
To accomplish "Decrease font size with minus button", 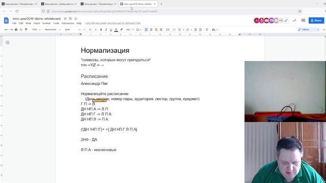I will (85, 29).
